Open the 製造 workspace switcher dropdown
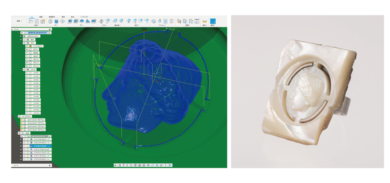The height and width of the screenshot is (183, 390). click(x=19, y=21)
